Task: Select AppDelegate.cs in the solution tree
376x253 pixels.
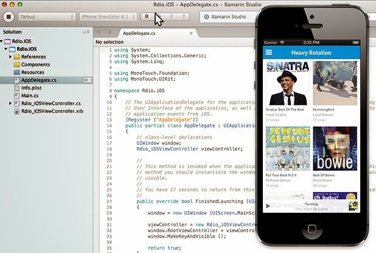Action: [x=39, y=80]
